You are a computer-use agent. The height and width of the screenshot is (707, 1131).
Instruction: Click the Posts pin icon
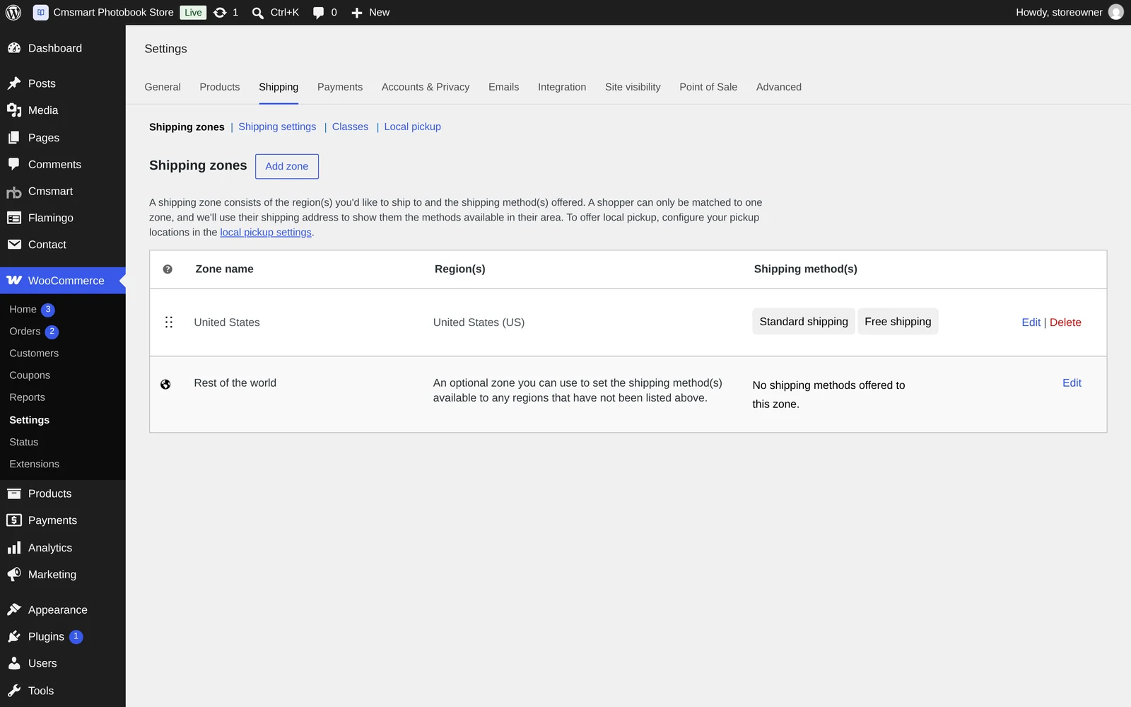pyautogui.click(x=14, y=83)
